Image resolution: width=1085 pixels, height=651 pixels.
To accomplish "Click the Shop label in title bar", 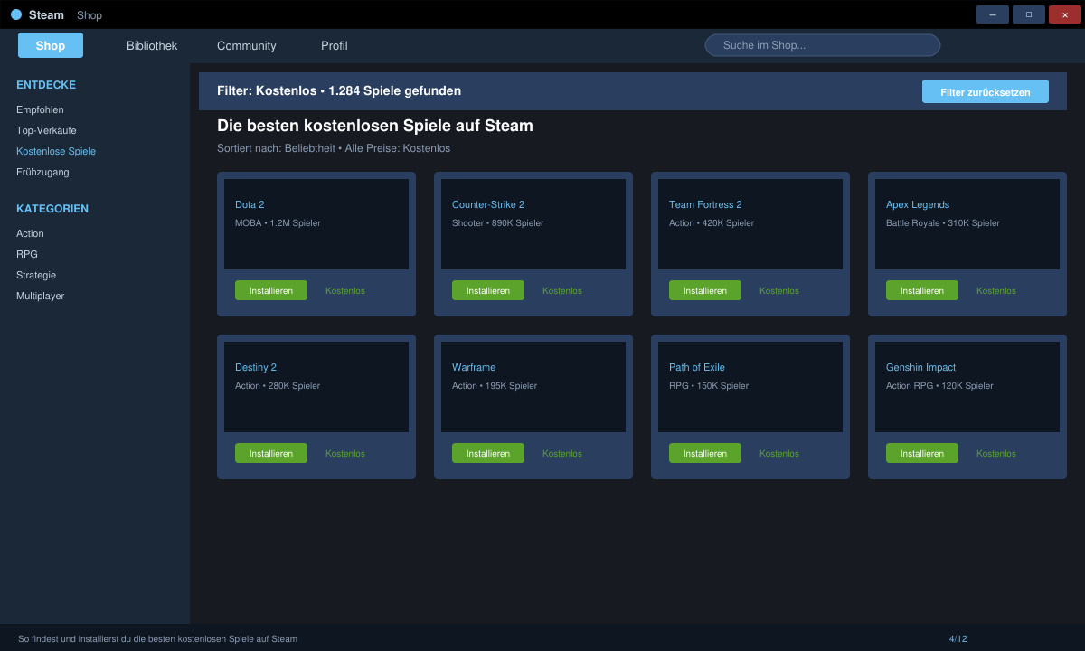I will click(x=90, y=14).
